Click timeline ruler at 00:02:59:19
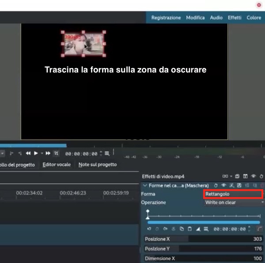 pyautogui.click(x=116, y=193)
